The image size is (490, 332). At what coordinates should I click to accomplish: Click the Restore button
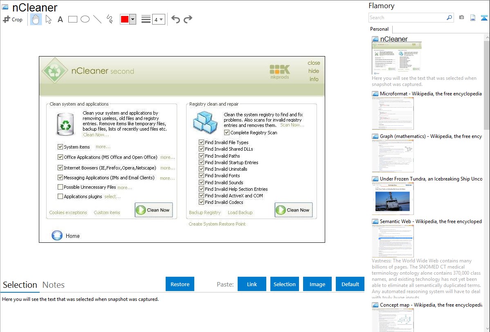pos(180,284)
